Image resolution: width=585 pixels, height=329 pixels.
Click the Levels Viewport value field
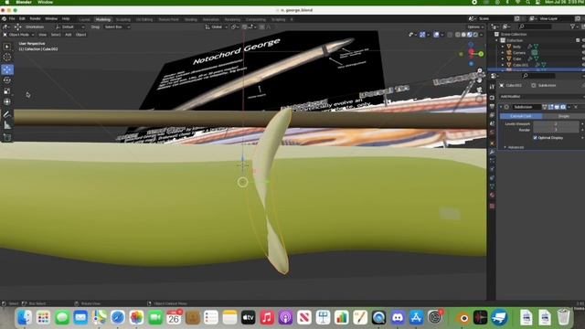click(x=556, y=124)
